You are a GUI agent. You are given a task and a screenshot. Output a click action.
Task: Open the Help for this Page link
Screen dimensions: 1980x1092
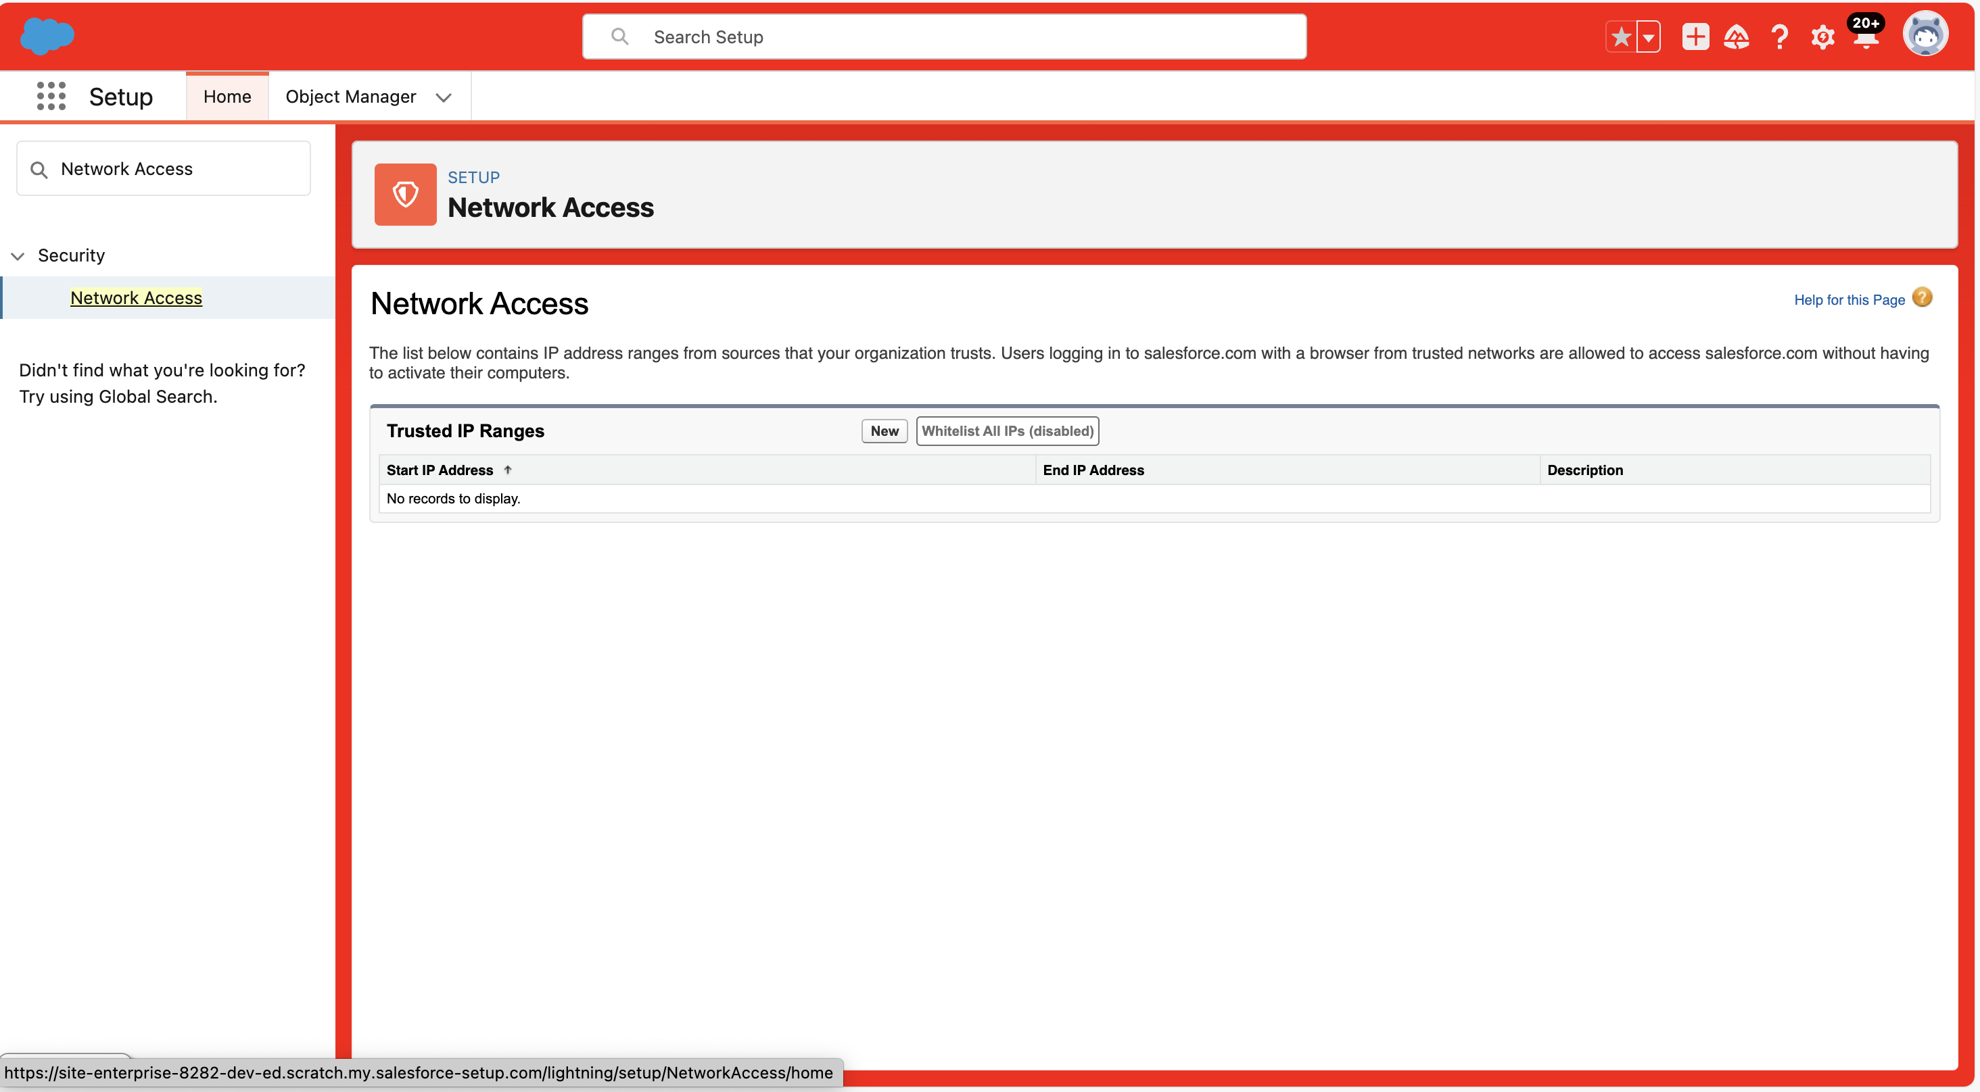[x=1849, y=299]
